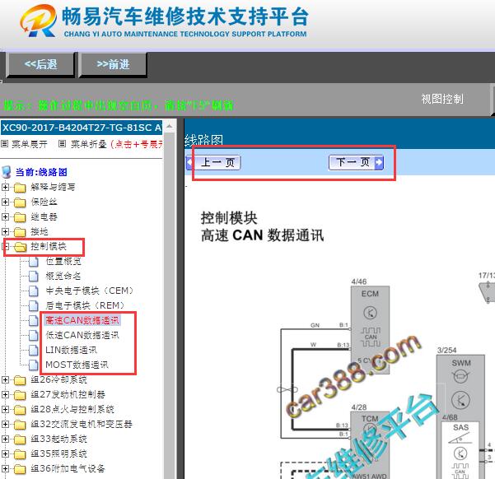This screenshot has height=479, width=495.
Task: Click the <<后退 back button
Action: point(40,64)
